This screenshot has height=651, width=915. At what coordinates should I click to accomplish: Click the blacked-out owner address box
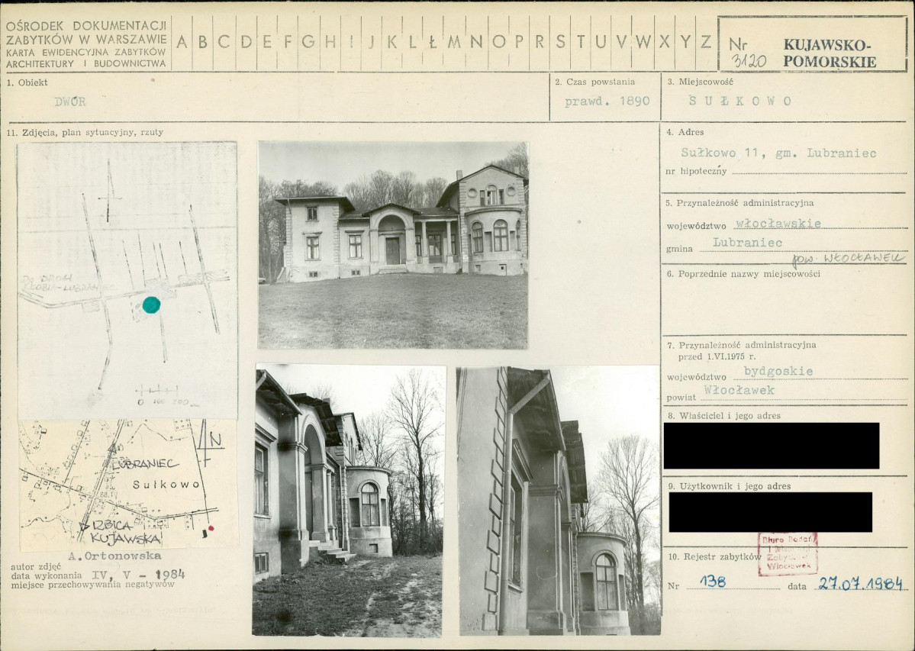point(772,446)
